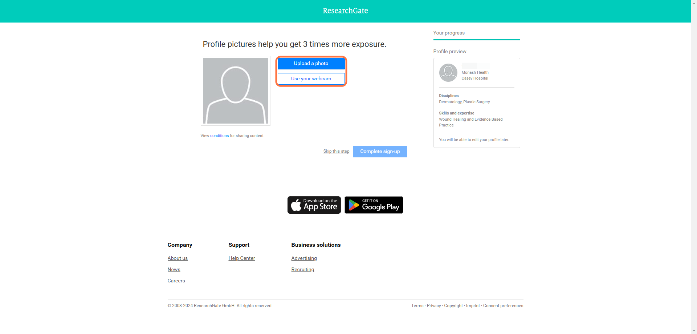Screen dimensions: 697x334
Task: Click Dermatology, Plastic Surgery disciplines text
Action: click(x=464, y=102)
